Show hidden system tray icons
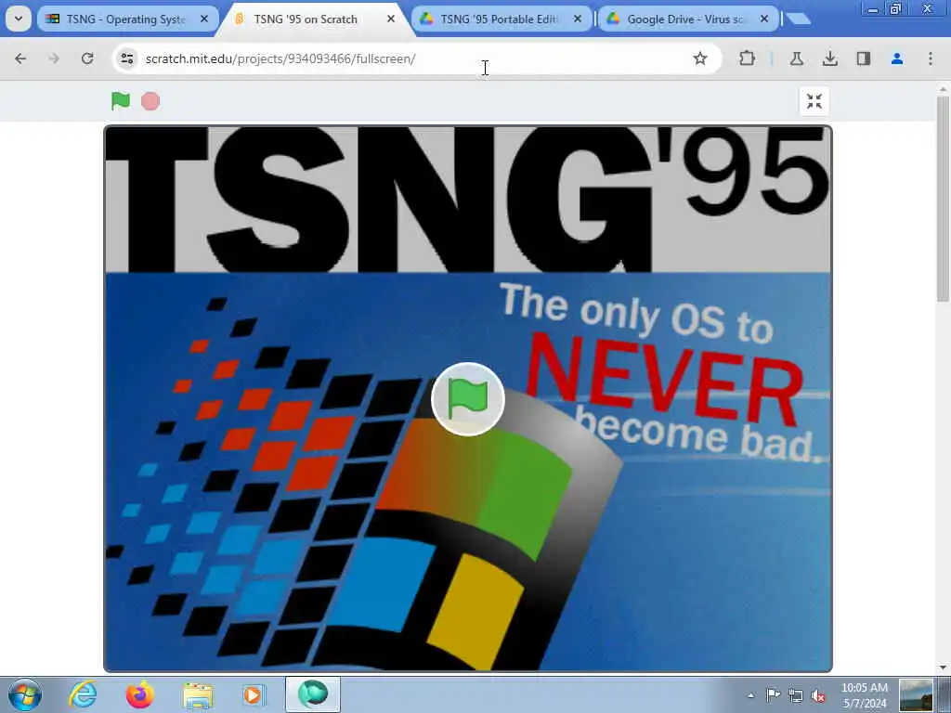This screenshot has width=951, height=713. (x=750, y=695)
